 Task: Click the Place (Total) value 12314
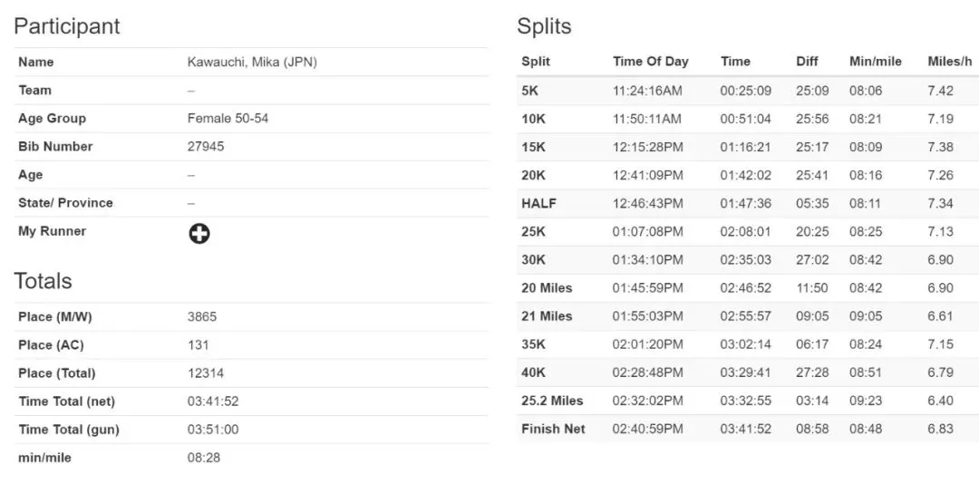[206, 373]
